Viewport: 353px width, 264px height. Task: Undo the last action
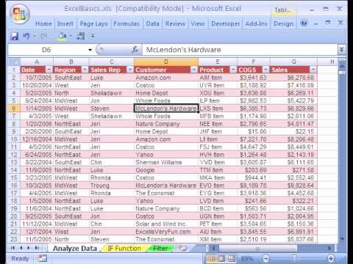(x=26, y=36)
